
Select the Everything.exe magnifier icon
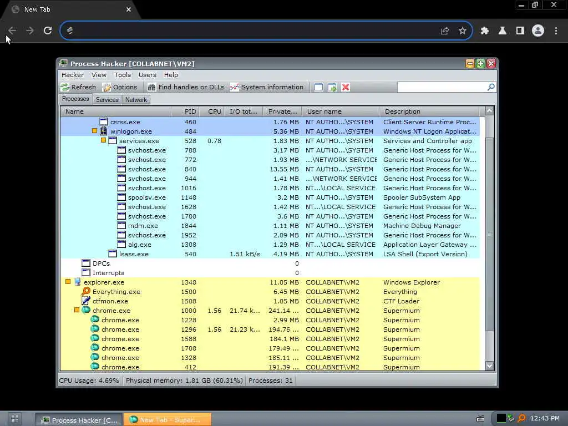tap(86, 291)
